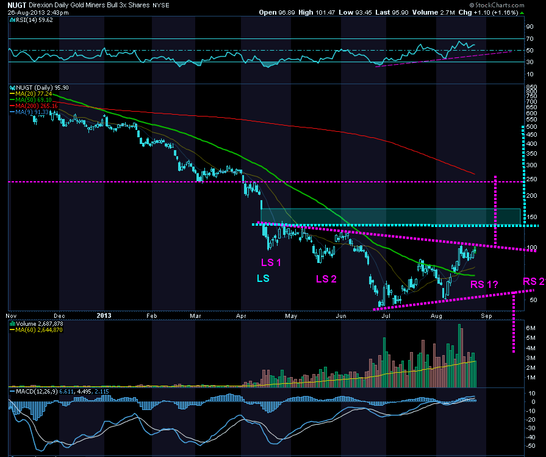Click the "200" label on the price scale

coord(532,195)
